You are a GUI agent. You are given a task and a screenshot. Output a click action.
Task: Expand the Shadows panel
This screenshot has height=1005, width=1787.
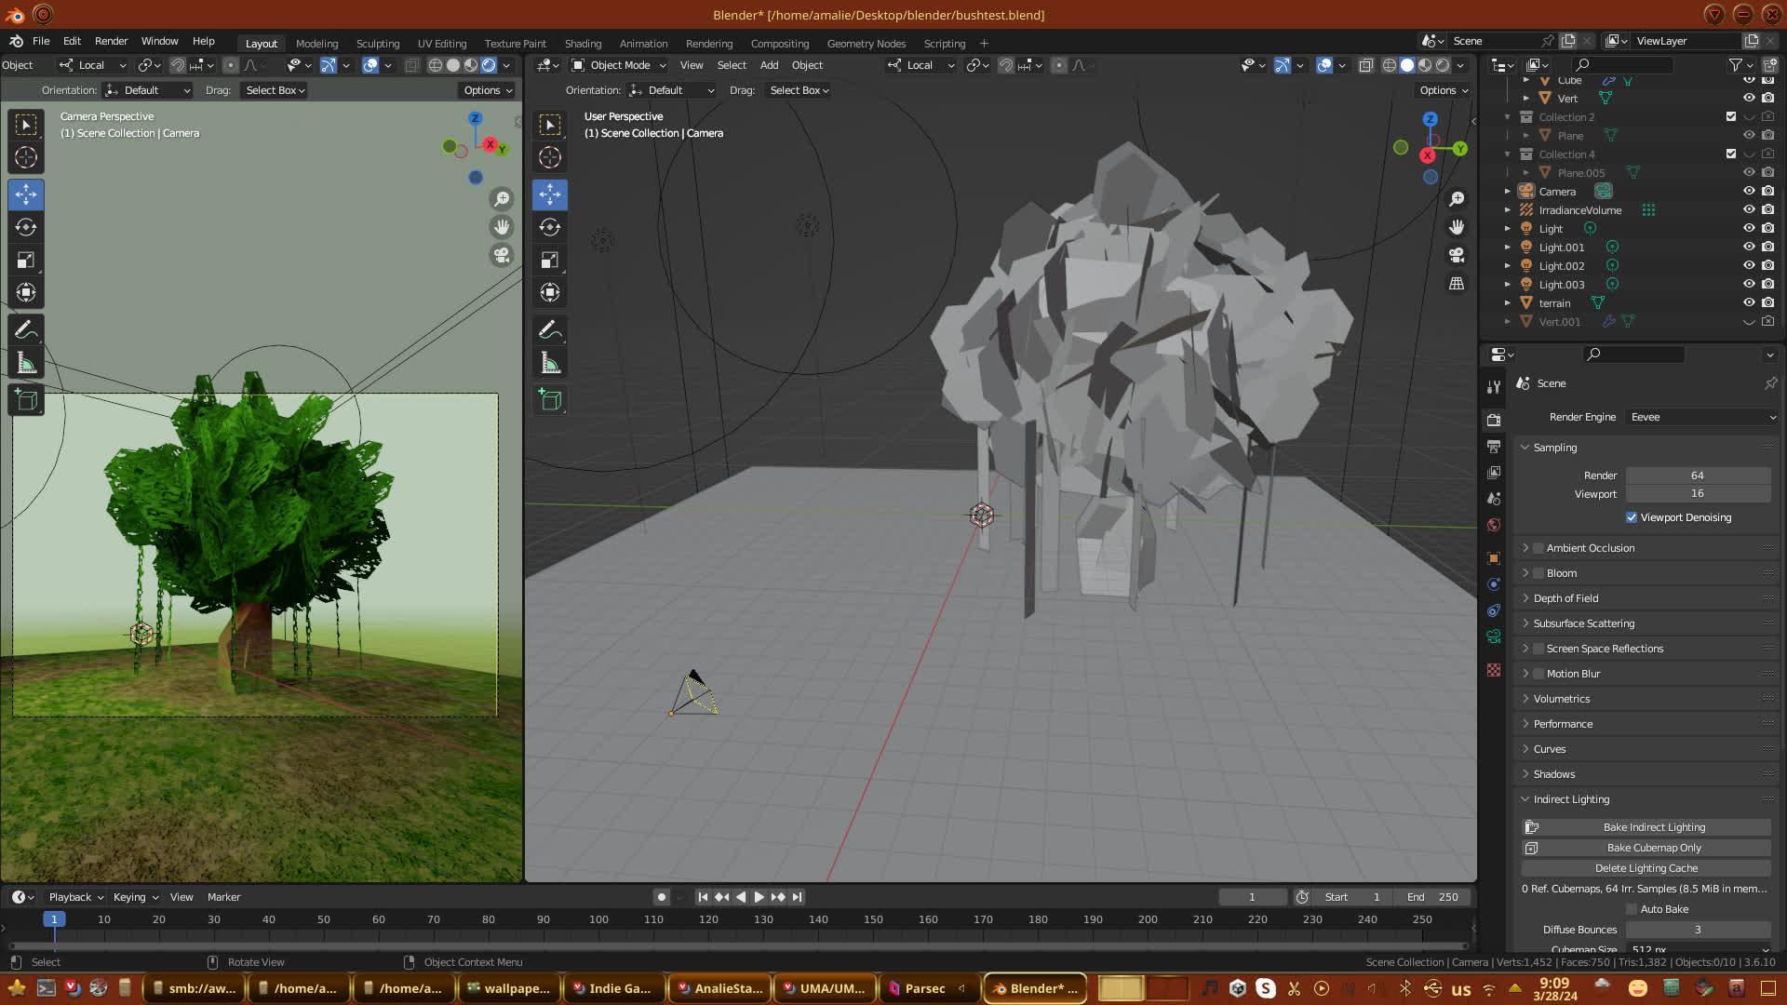coord(1553,774)
